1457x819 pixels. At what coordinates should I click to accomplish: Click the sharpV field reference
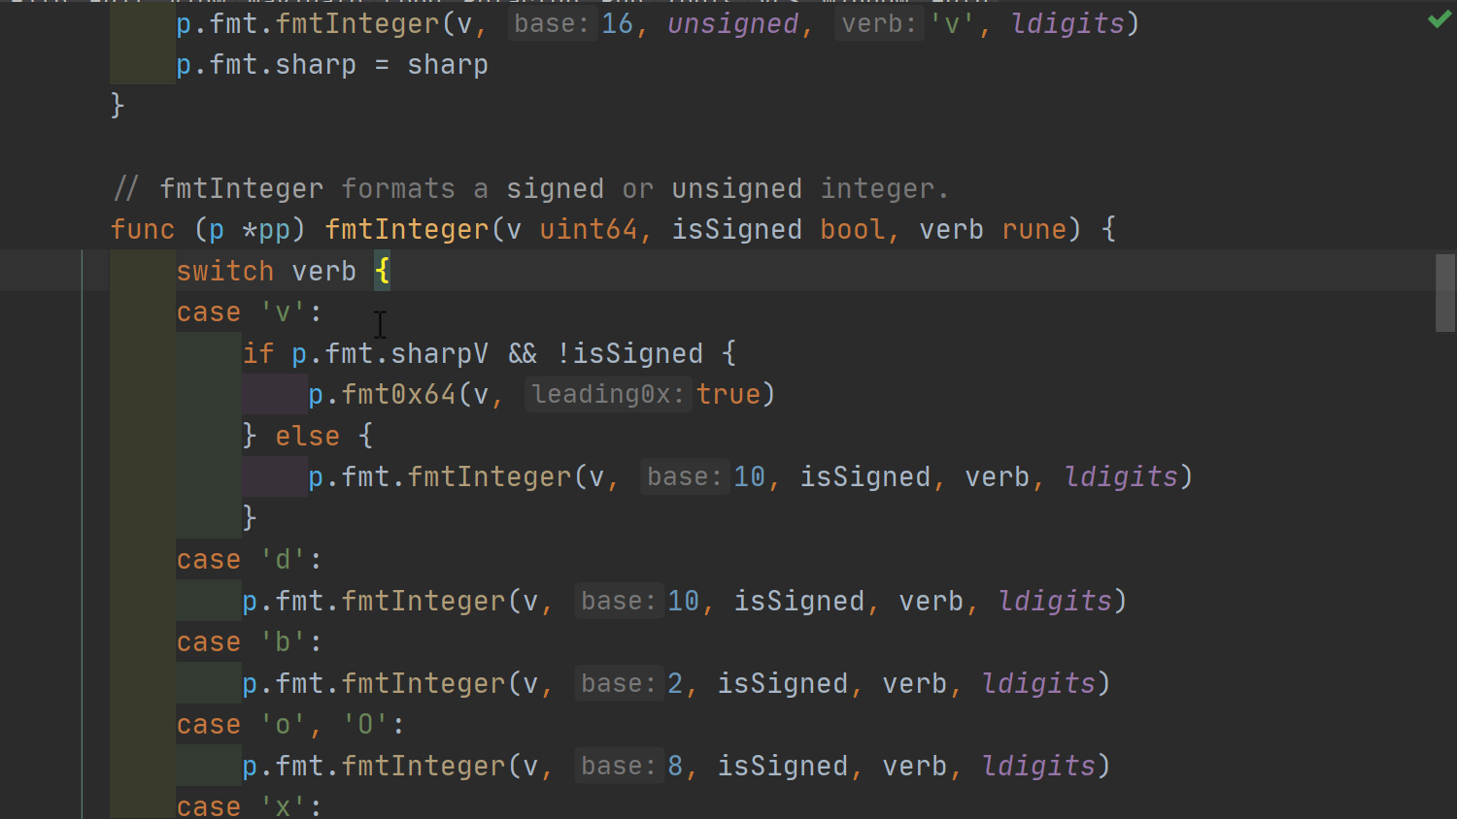pyautogui.click(x=439, y=354)
